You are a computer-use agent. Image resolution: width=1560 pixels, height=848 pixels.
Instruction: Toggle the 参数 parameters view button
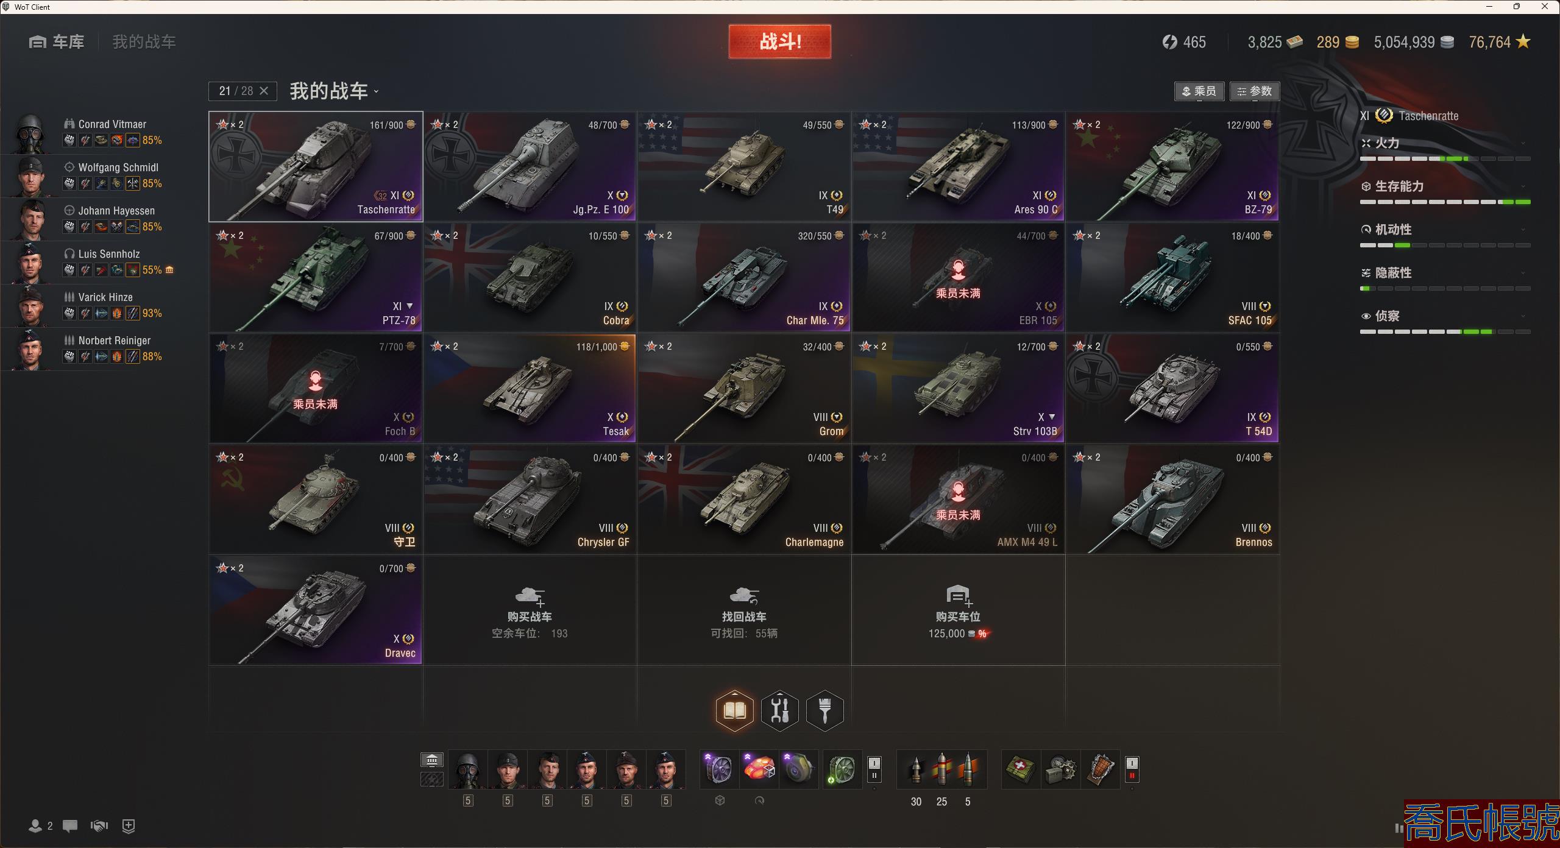coord(1255,91)
